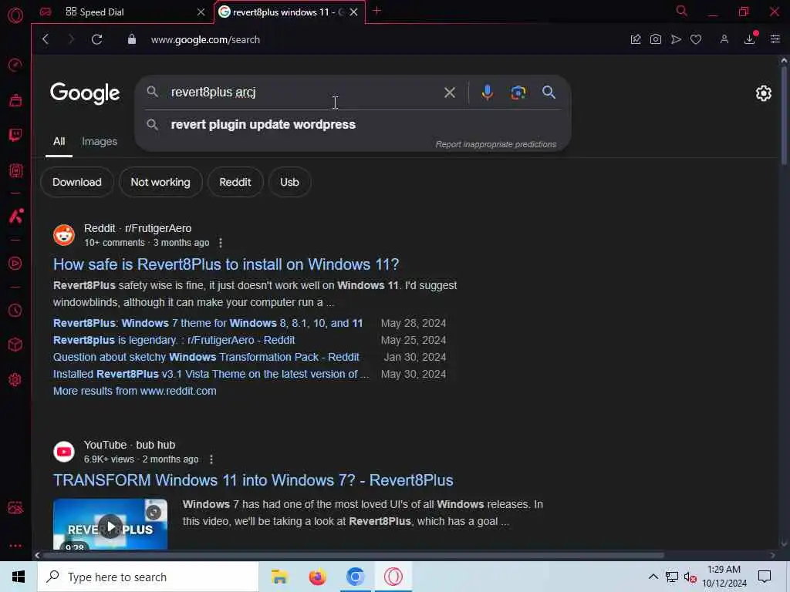Viewport: 790px width, 592px height.
Task: Click the Usb filter chip
Action: click(x=290, y=182)
